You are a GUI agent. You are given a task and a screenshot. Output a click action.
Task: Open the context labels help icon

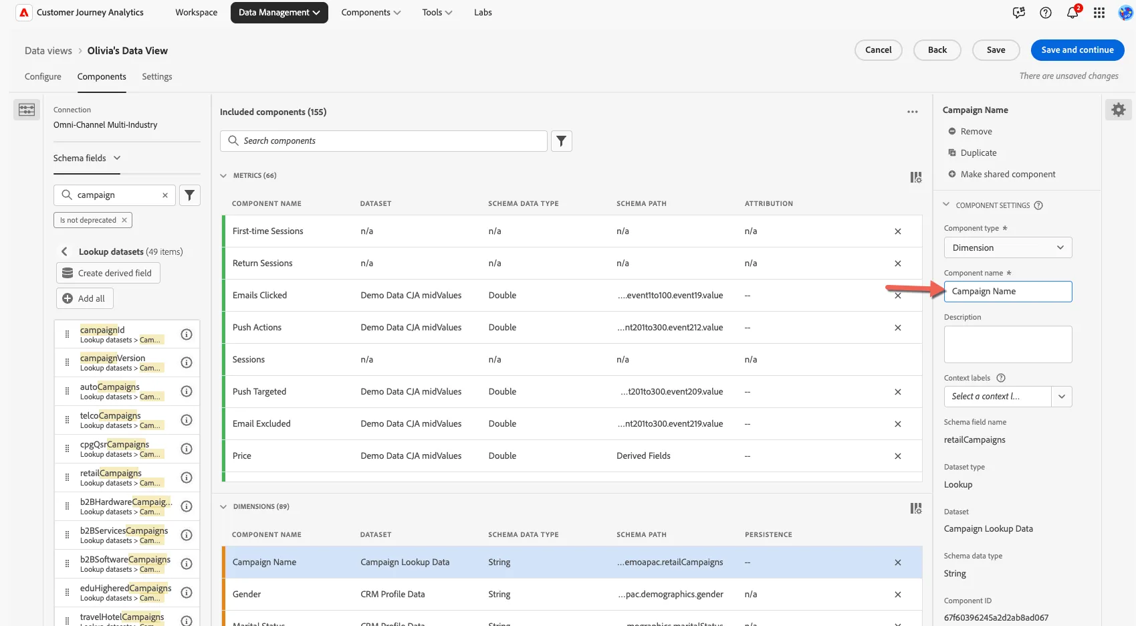[1001, 378]
